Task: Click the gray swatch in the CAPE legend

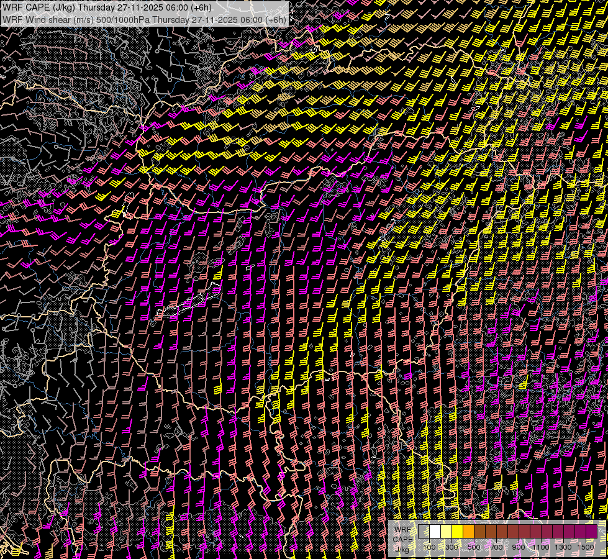Action: pos(424,531)
